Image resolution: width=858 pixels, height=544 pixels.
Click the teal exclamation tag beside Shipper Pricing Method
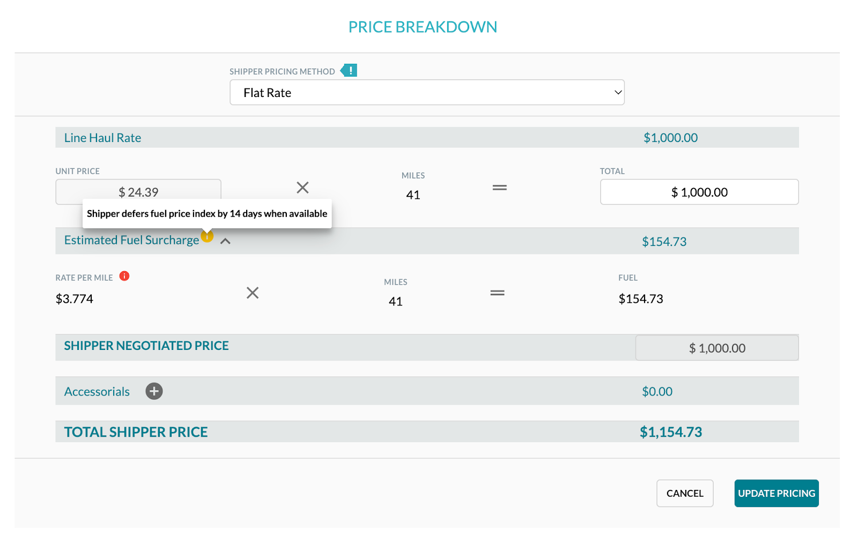coord(349,70)
